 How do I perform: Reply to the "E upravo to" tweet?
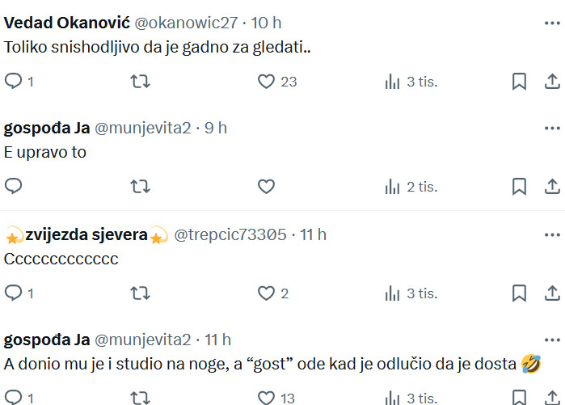pyautogui.click(x=14, y=186)
